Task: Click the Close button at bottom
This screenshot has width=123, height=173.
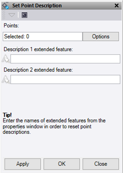Action: (x=101, y=164)
